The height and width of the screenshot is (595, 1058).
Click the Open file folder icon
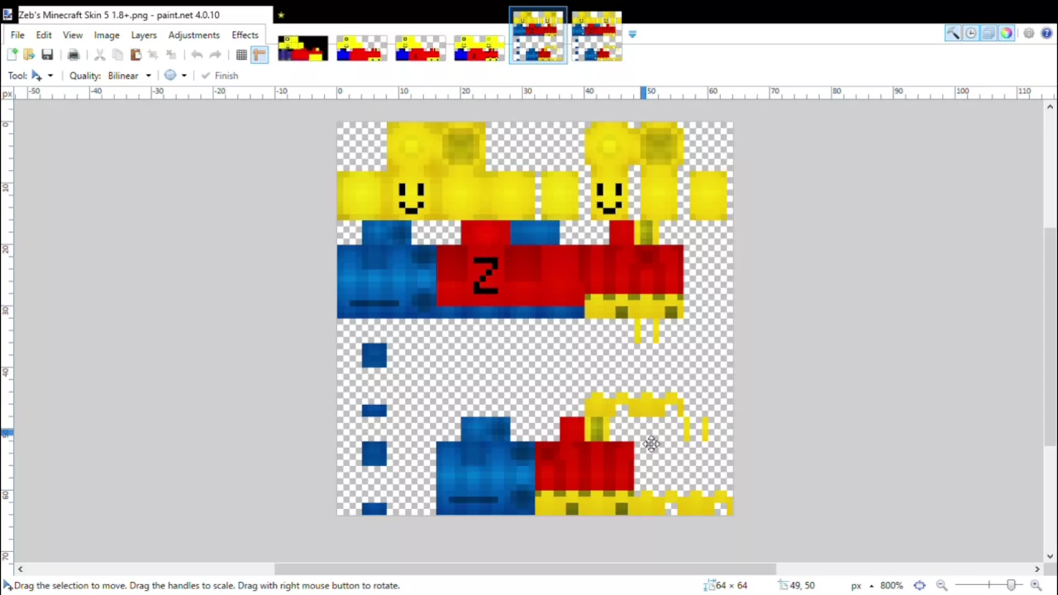29,55
